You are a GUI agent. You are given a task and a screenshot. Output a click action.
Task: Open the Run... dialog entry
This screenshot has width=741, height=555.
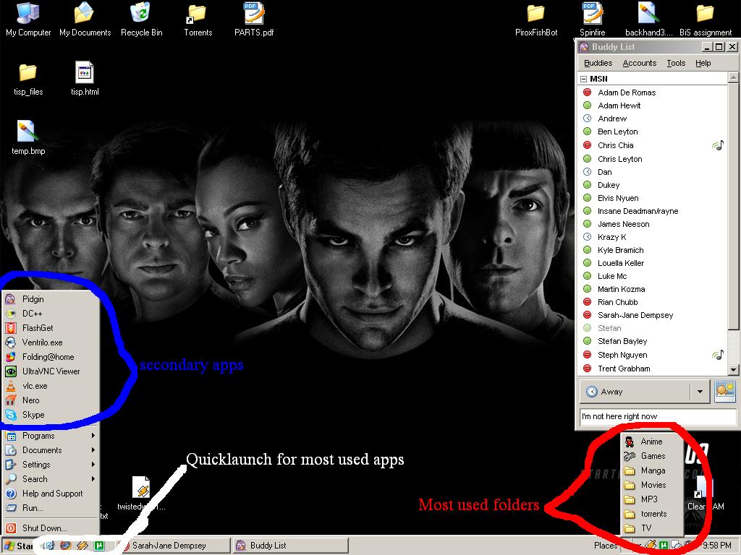[51, 508]
